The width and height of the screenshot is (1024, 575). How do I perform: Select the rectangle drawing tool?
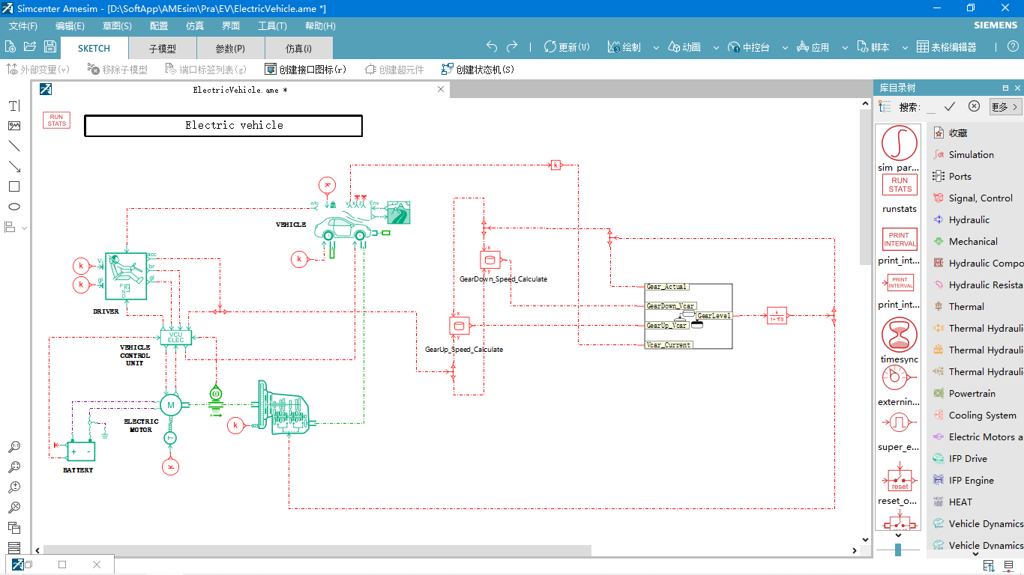[13, 186]
